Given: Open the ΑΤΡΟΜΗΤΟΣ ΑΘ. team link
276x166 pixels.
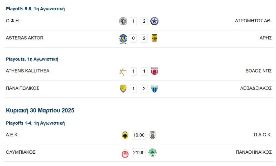Looking at the screenshot, I should click(x=253, y=21).
